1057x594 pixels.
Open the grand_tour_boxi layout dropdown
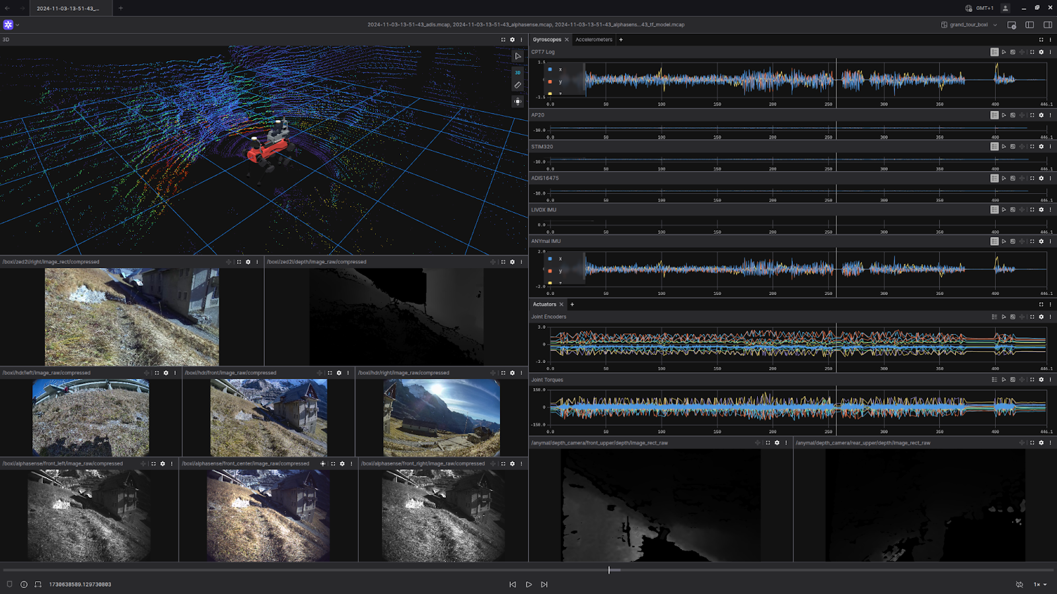(x=969, y=25)
